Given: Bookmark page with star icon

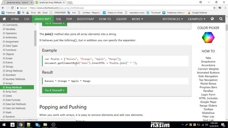Looking at the screenshot, I should [214, 8].
